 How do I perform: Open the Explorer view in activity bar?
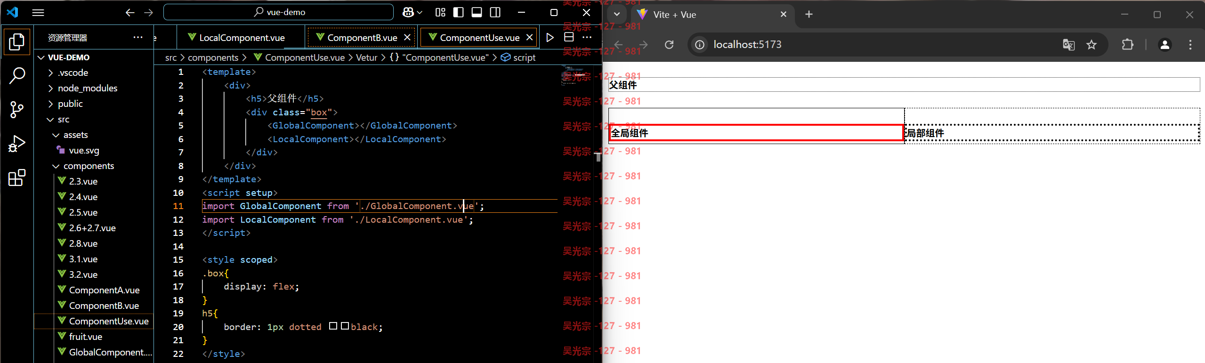point(17,41)
